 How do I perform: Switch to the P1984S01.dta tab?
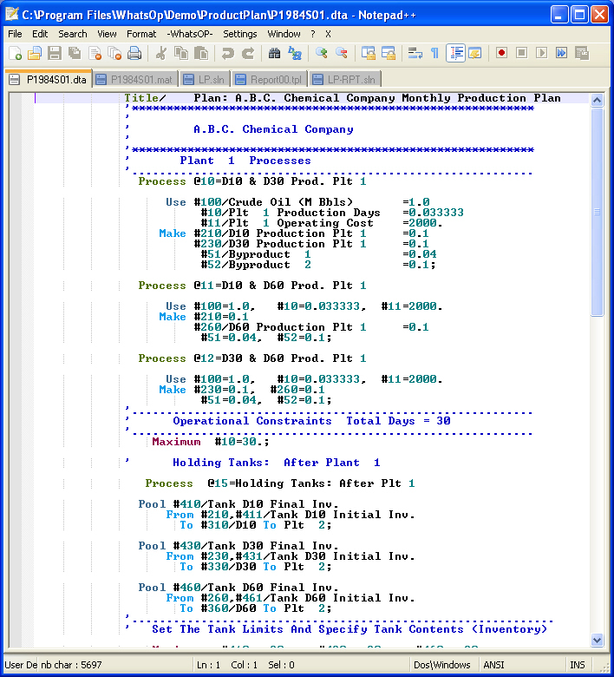tap(49, 80)
